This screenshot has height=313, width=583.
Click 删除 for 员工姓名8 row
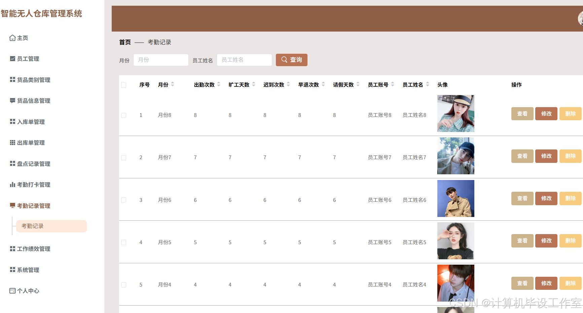(571, 114)
